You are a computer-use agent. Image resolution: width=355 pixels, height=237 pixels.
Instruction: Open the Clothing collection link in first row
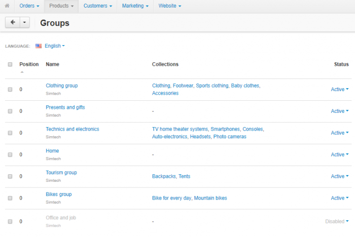[161, 86]
